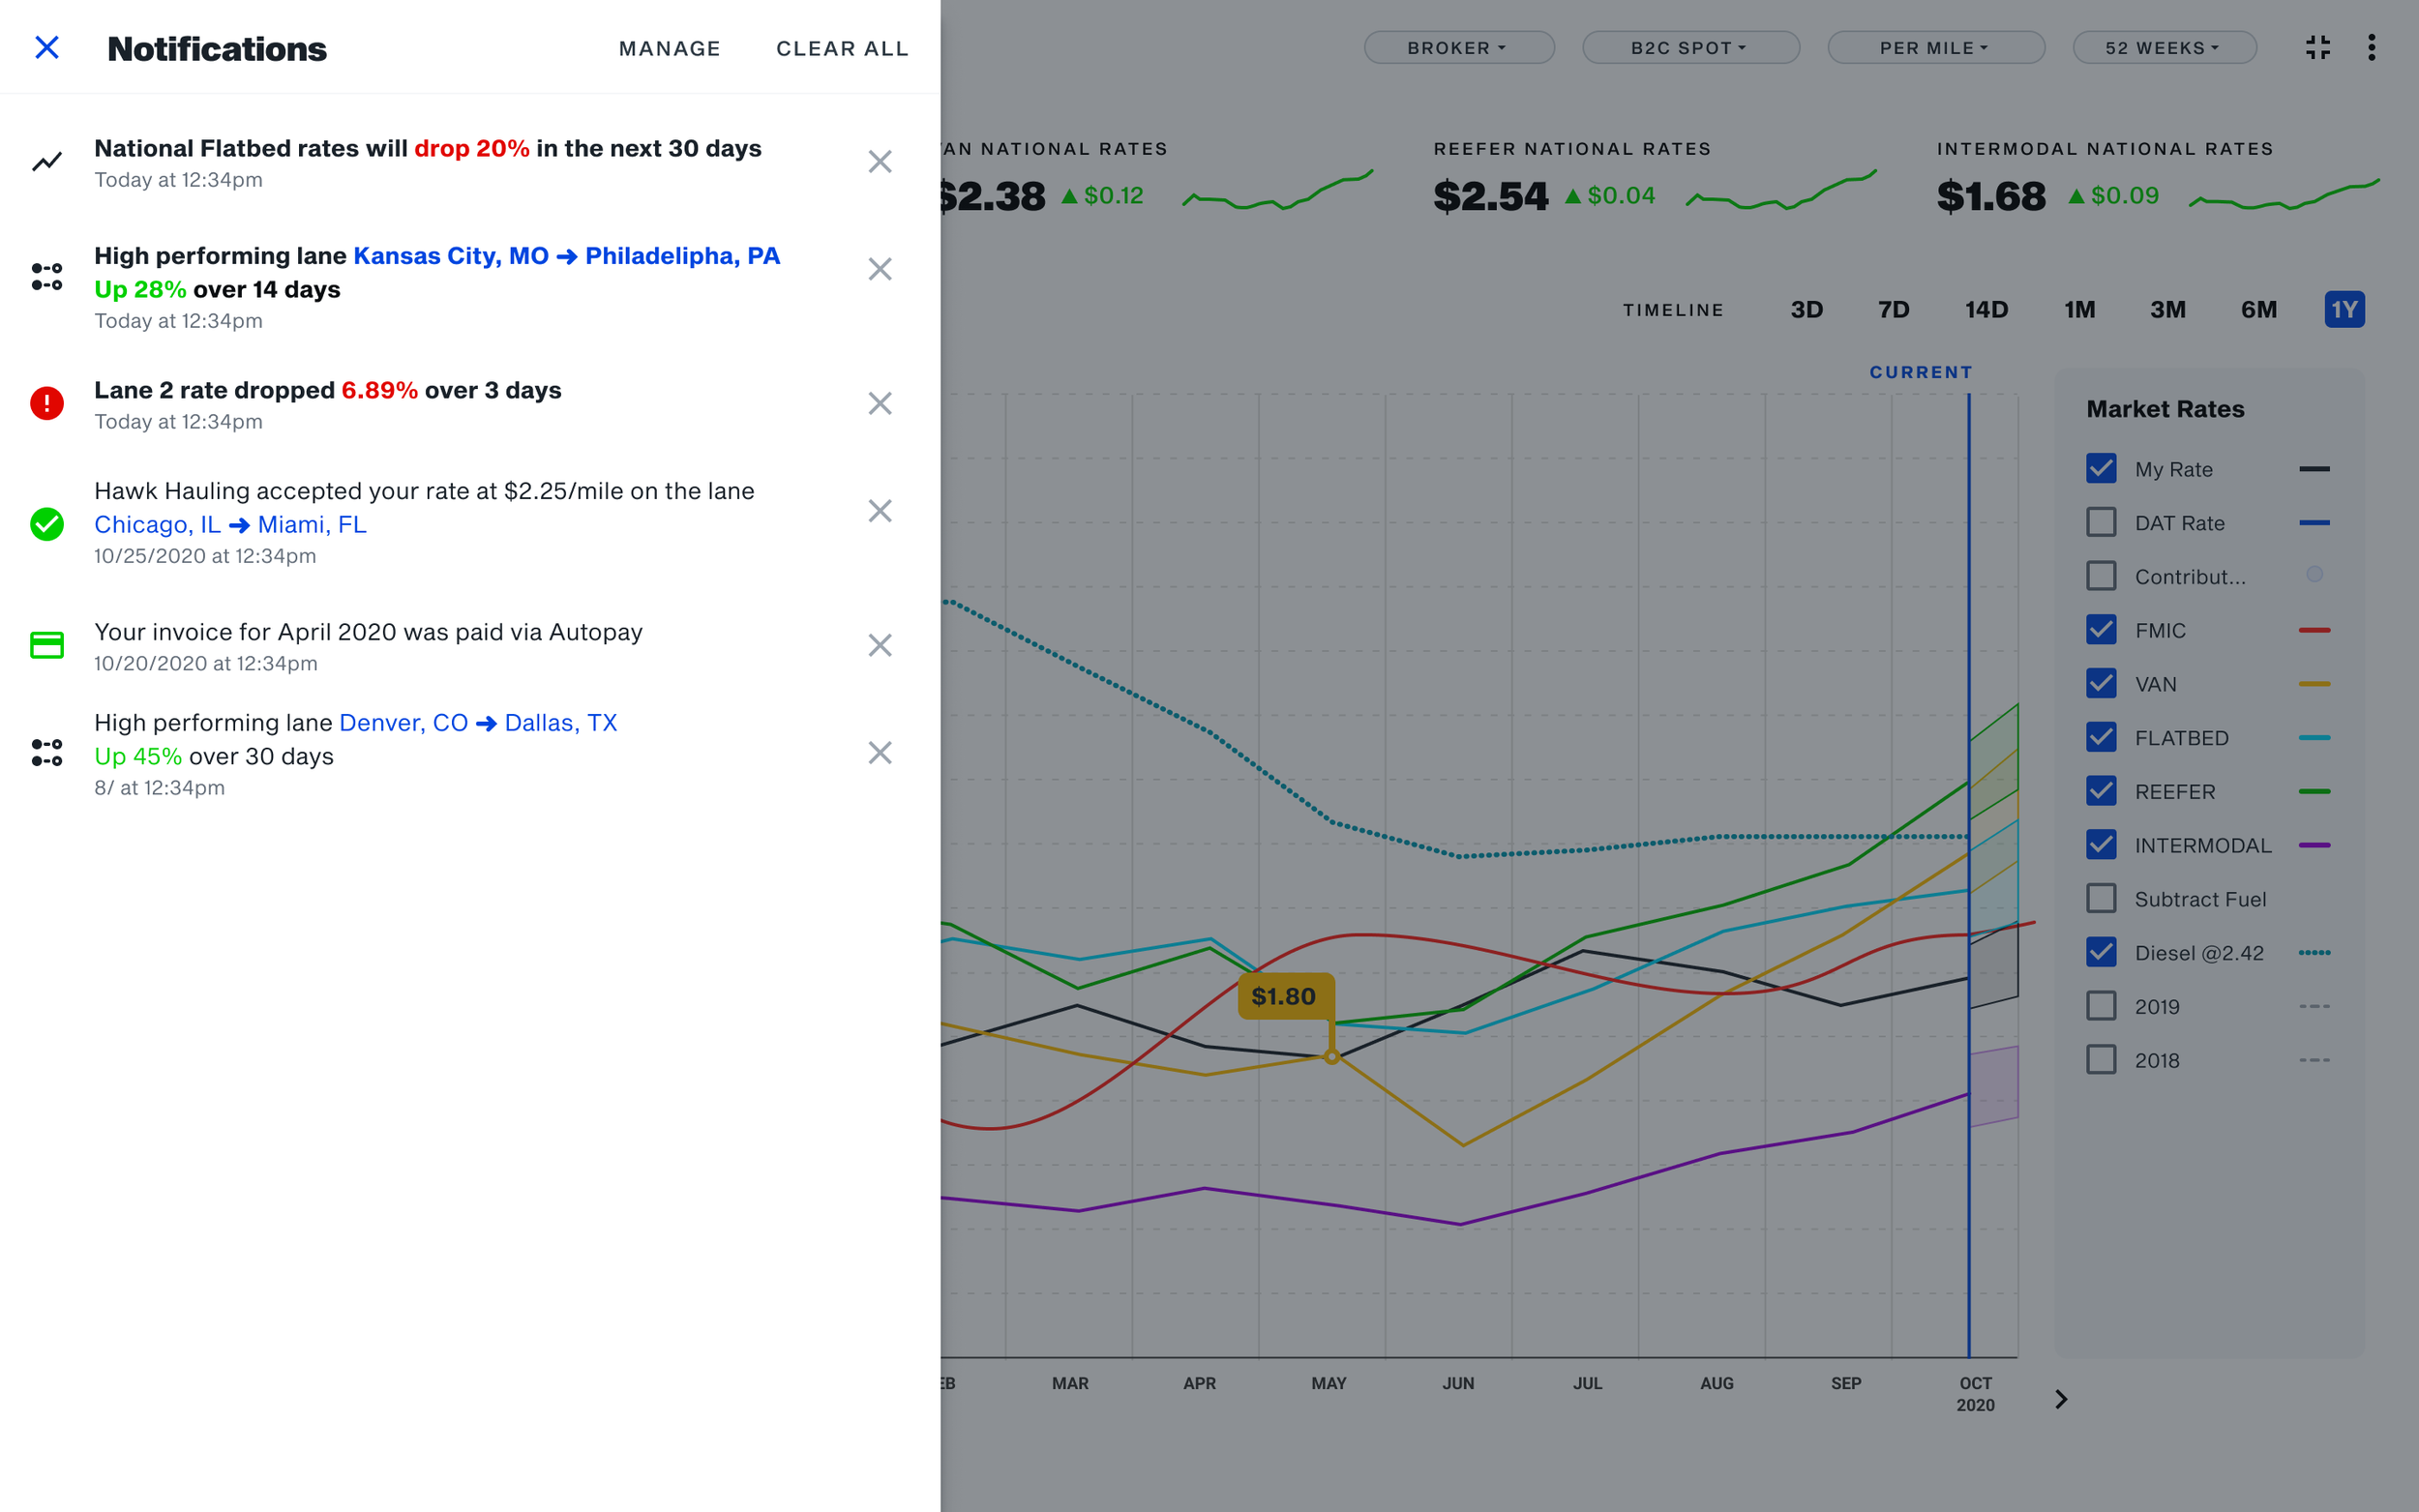Open the Chicago, IL to Miami, FL lane link
2419x1512 pixels.
(230, 523)
